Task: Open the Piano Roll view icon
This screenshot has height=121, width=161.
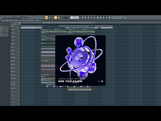Action: tap(86, 18)
